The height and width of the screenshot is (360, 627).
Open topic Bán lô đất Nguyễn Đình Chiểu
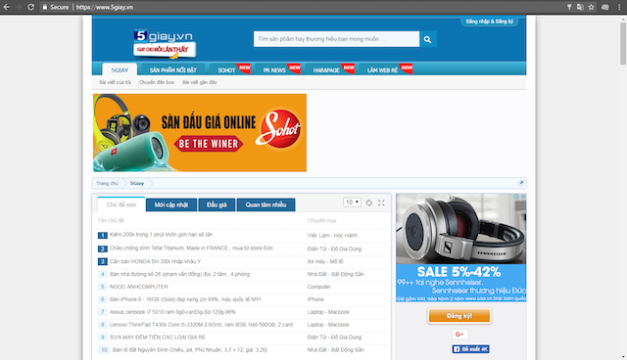(189, 349)
